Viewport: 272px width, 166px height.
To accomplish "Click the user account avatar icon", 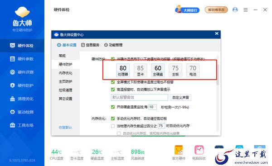I will (235, 9).
